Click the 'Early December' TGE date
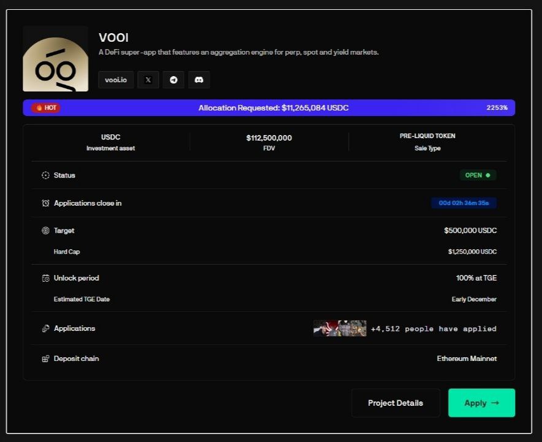 coord(474,299)
